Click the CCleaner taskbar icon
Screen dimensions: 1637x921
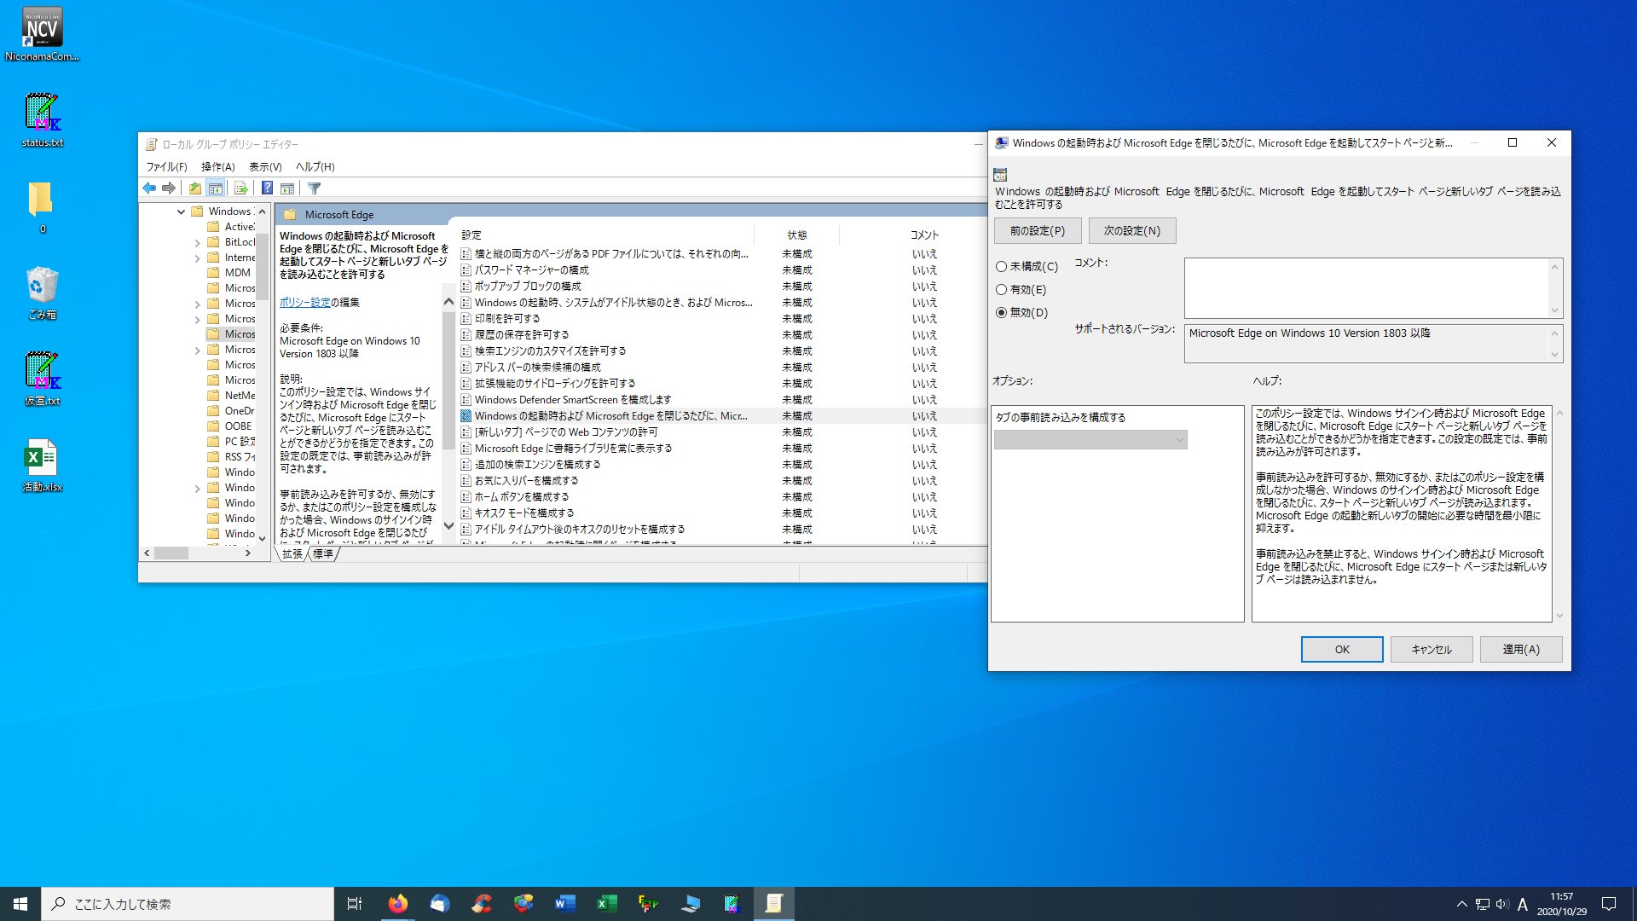[x=481, y=904]
